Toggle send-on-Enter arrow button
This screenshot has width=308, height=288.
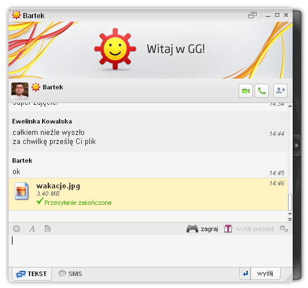[245, 273]
